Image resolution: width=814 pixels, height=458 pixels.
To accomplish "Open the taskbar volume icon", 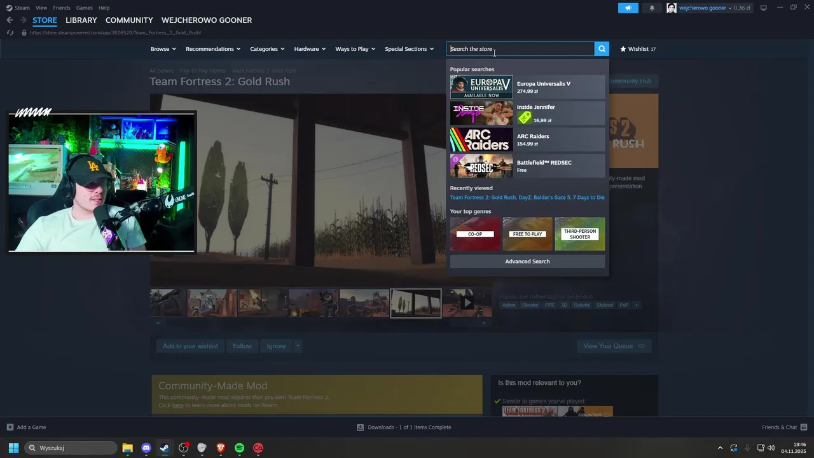I will (771, 448).
